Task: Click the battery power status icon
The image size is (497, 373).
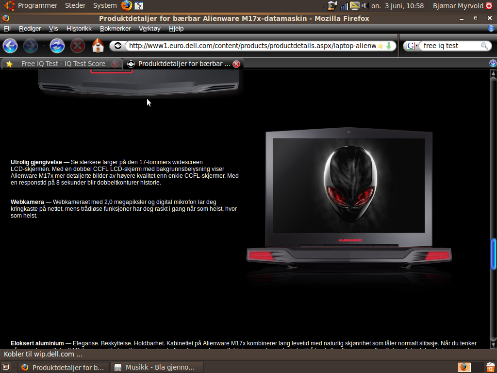Action: click(x=332, y=6)
